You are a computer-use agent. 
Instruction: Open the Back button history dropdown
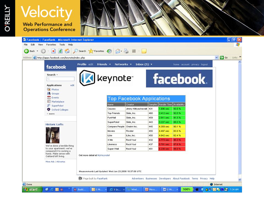pos(37,51)
